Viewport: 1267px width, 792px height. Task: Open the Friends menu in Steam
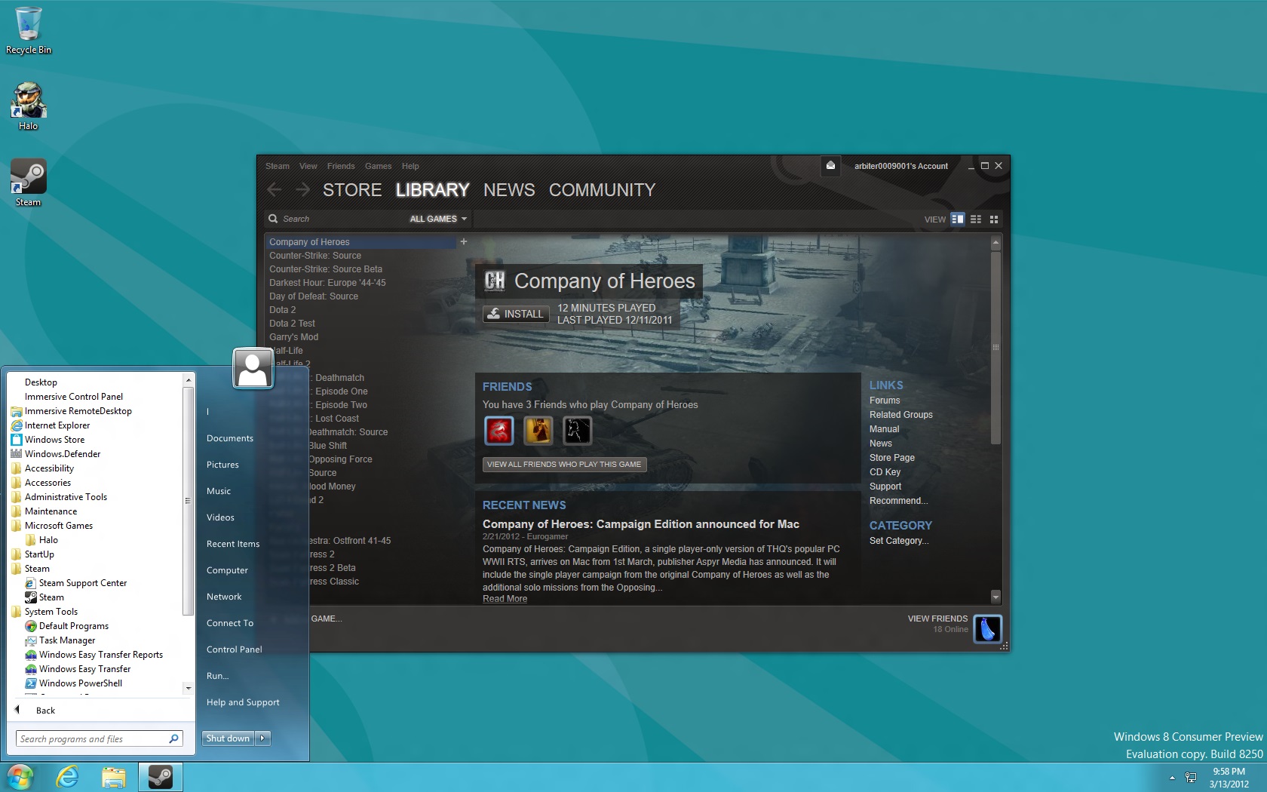(341, 166)
